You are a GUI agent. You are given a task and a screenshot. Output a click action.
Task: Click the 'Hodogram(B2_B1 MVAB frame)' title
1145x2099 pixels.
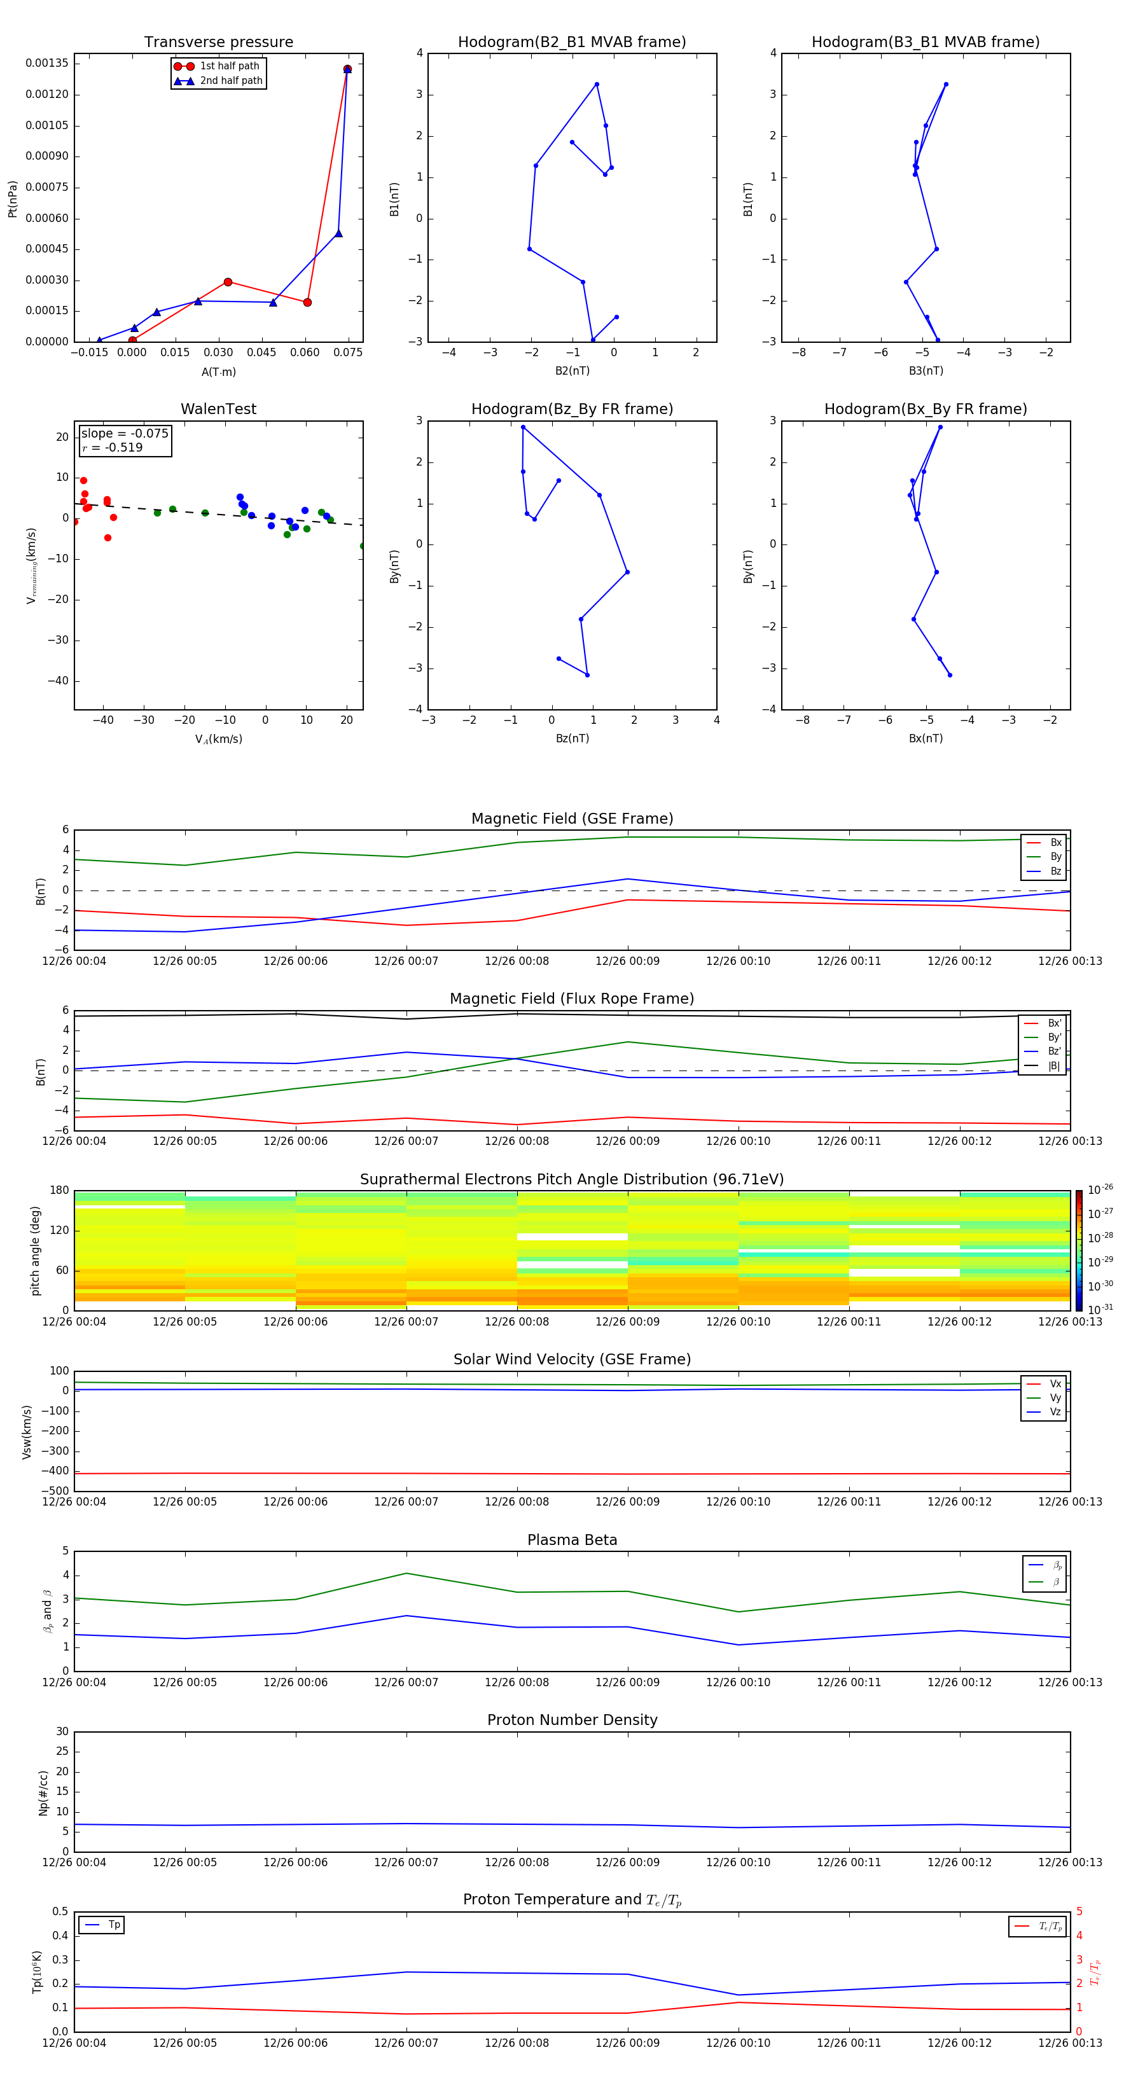tap(572, 43)
